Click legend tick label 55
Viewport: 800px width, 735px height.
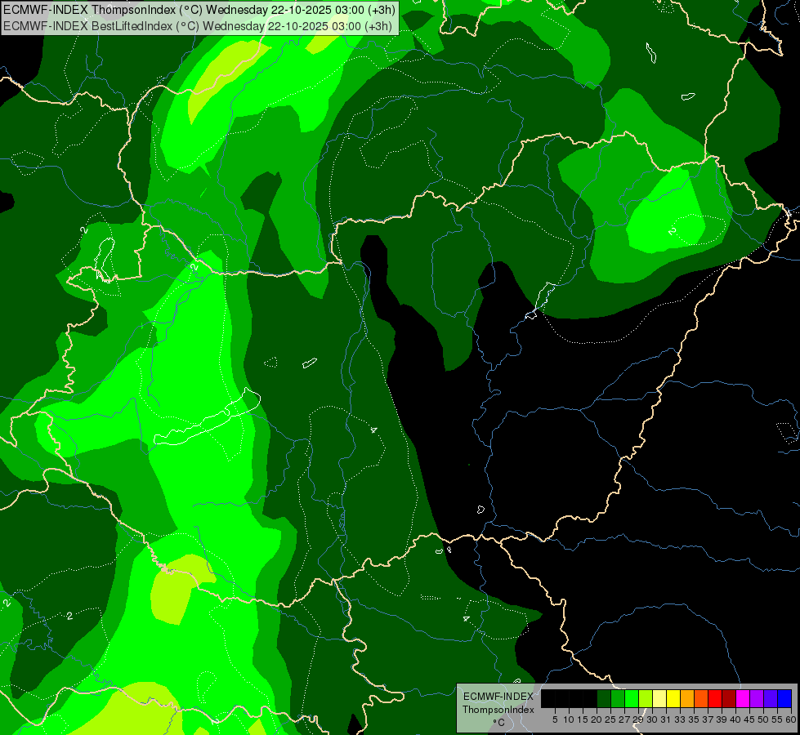(x=776, y=719)
